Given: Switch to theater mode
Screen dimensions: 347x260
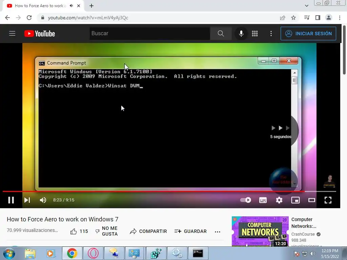Looking at the screenshot, I should coord(312,200).
